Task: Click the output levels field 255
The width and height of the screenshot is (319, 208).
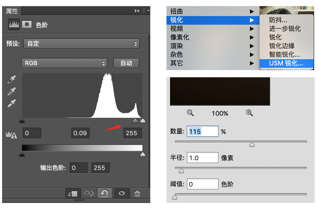Action: (100, 168)
